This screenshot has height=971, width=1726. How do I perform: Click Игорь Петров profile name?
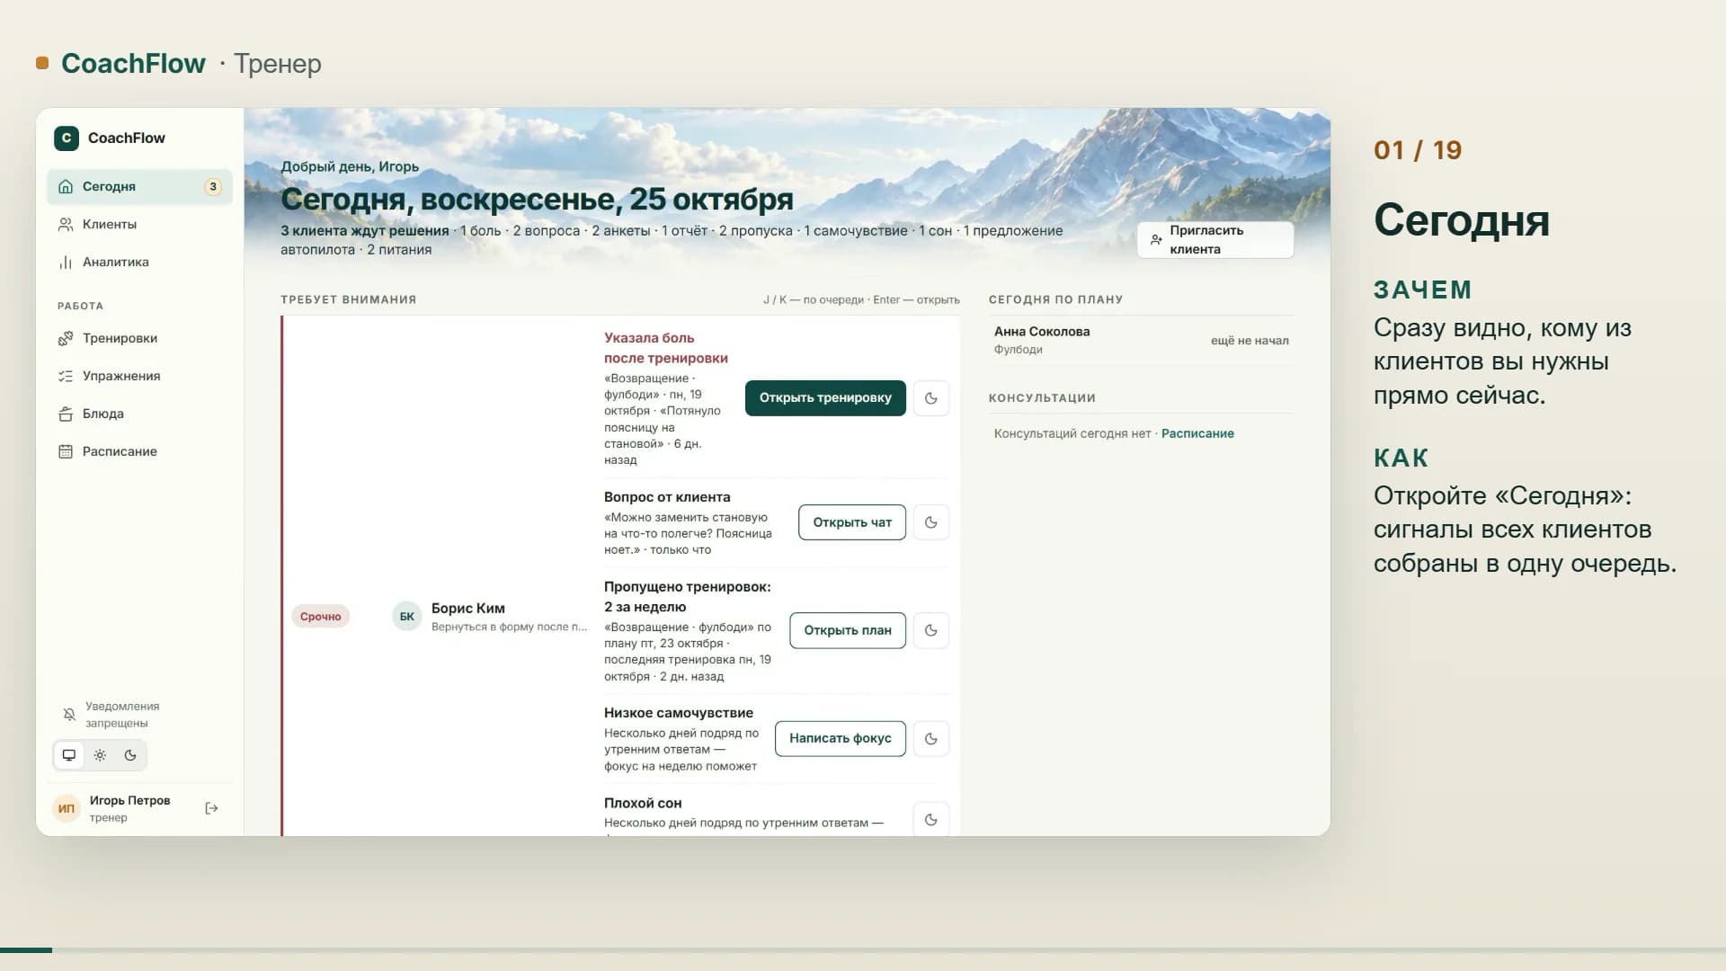click(129, 800)
